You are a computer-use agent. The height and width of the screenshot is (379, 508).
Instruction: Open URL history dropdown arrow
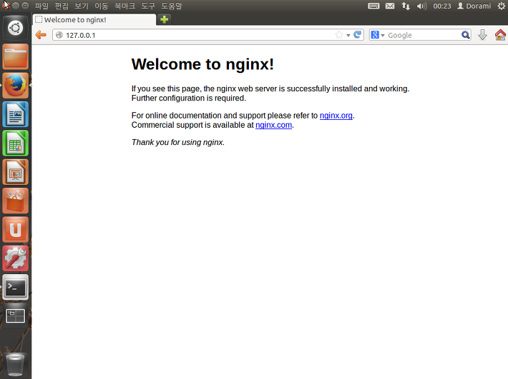(x=348, y=35)
